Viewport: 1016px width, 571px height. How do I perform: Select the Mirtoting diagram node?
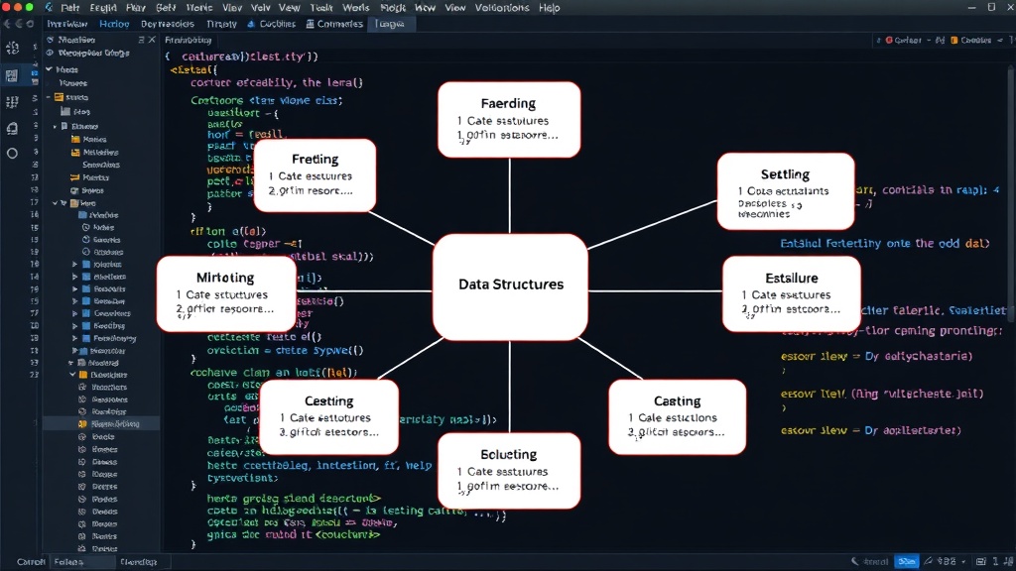226,293
